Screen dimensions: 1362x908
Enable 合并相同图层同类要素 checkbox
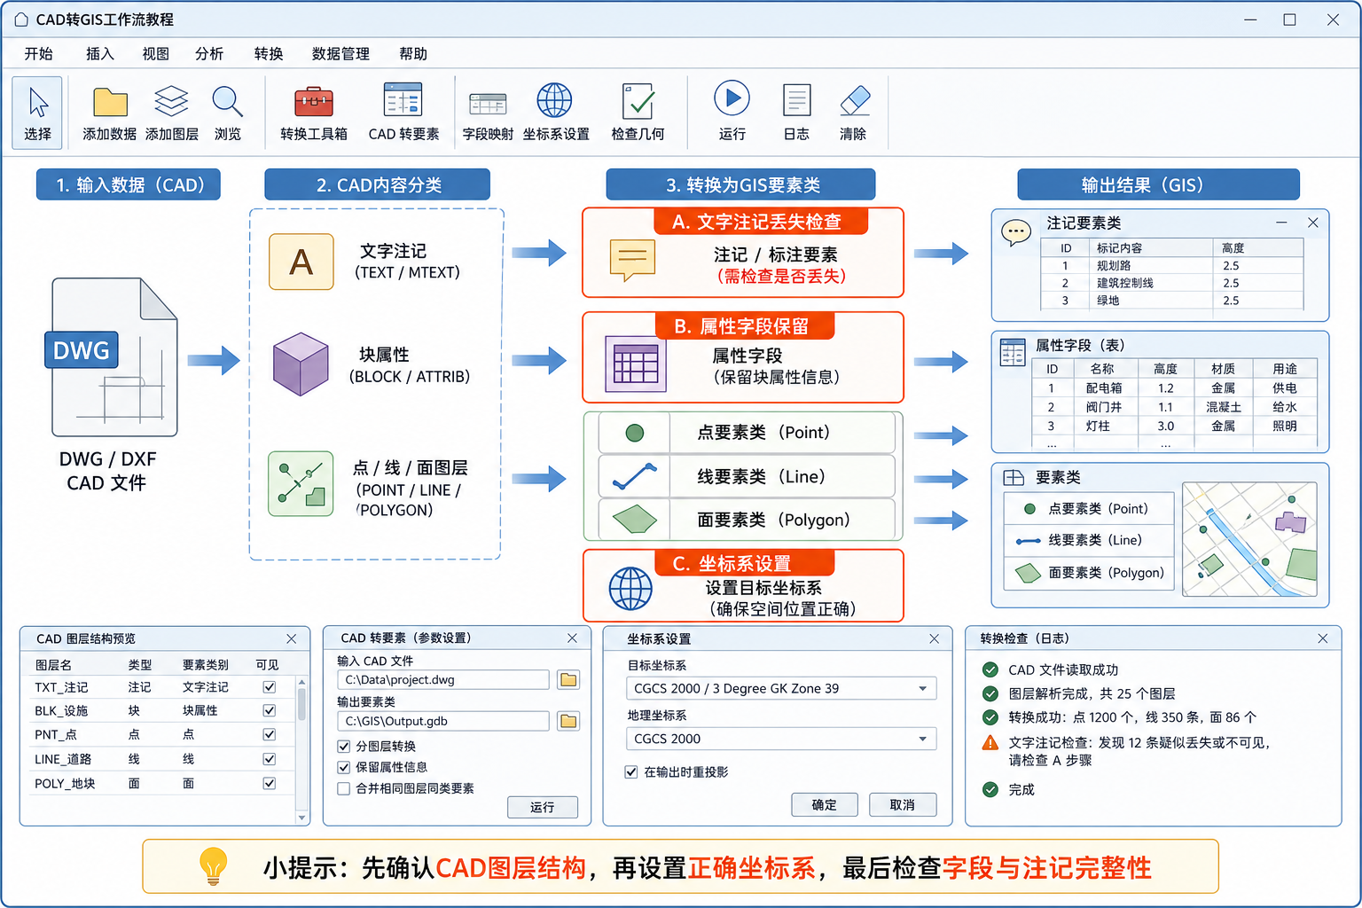click(344, 788)
